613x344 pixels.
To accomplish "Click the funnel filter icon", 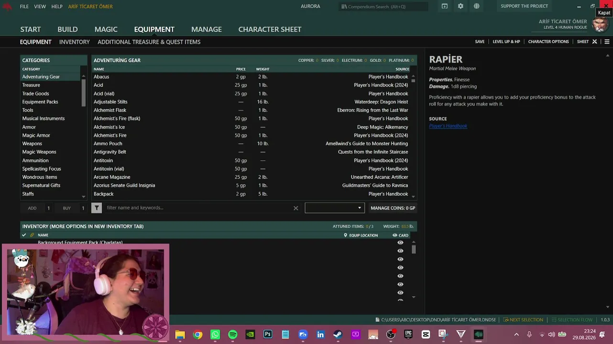I will 97,208.
